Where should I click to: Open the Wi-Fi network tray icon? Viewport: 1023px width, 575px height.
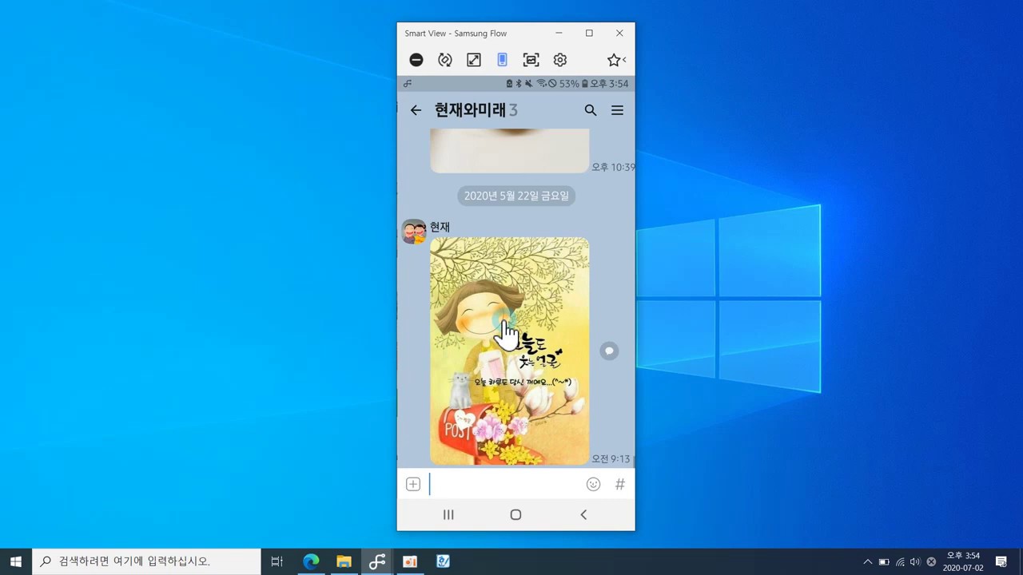click(x=900, y=561)
